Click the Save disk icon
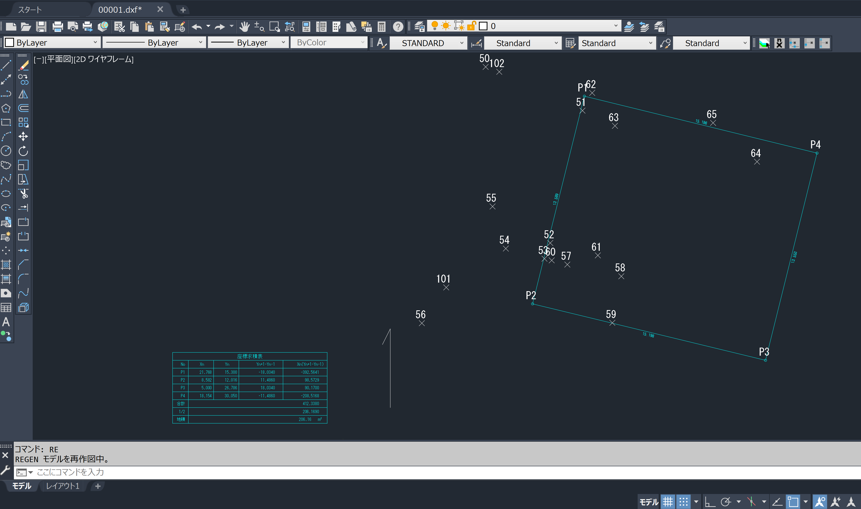 click(x=41, y=26)
